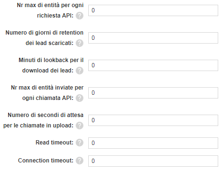Select the Read timeout input field
The image size is (222, 171).
click(153, 143)
